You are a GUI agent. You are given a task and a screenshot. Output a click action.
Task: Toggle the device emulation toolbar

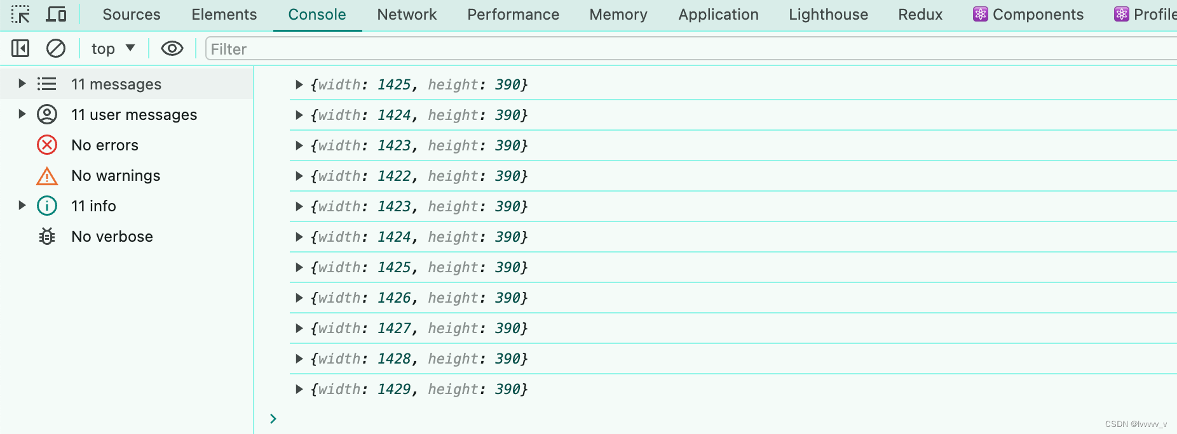click(x=57, y=14)
